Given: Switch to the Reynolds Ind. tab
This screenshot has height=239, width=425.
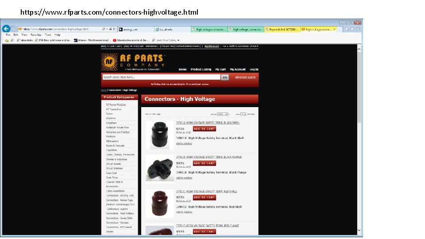Looking at the screenshot, I should pyautogui.click(x=282, y=29).
